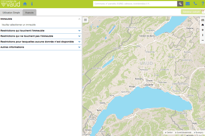Viewport: 205px width, 136px height.
Task: Reset map to home extent
Action: point(203,25)
